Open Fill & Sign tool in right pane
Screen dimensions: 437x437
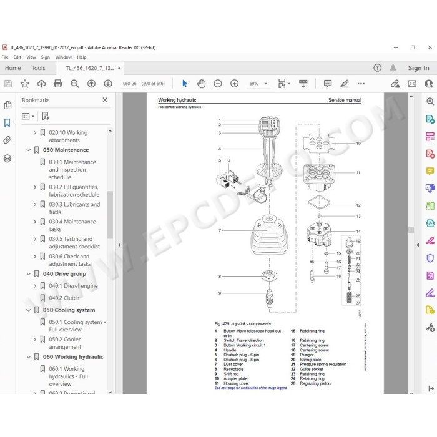[430, 293]
